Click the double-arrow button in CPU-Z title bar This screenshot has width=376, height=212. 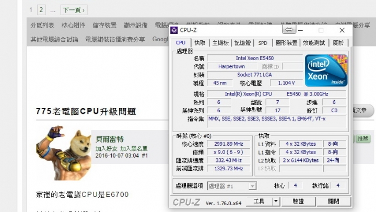[x=289, y=30]
